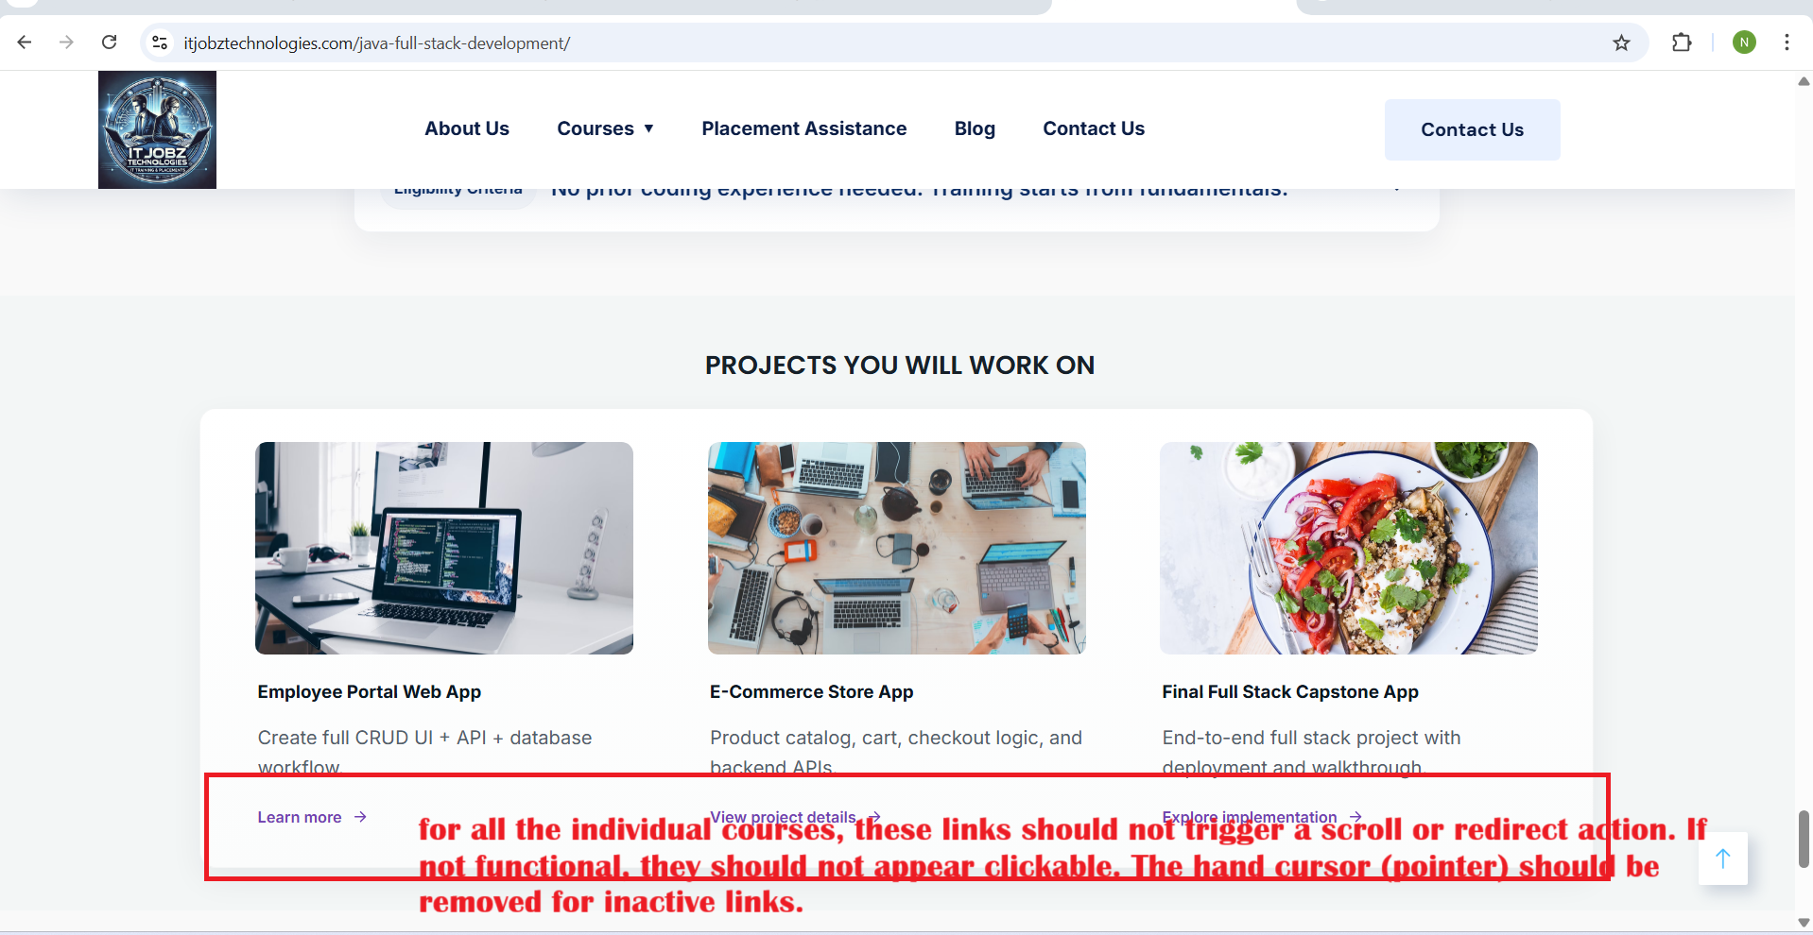Click the Employee Portal laptop thumbnail

click(444, 548)
